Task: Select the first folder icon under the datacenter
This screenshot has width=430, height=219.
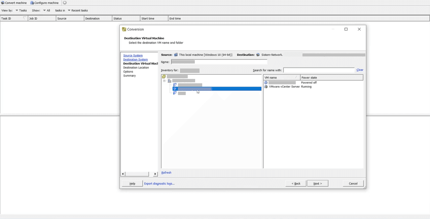Action: point(175,85)
